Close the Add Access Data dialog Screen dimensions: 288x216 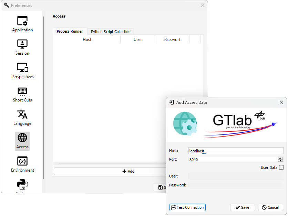pyautogui.click(x=281, y=102)
